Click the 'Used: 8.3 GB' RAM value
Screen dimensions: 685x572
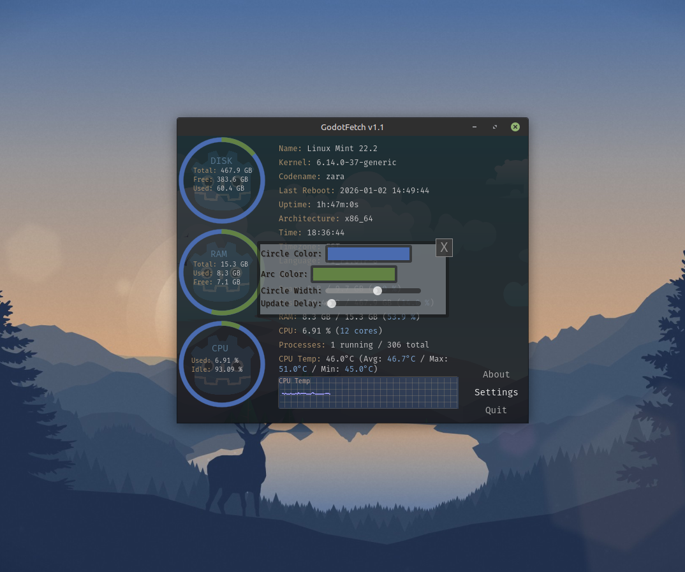coord(217,273)
